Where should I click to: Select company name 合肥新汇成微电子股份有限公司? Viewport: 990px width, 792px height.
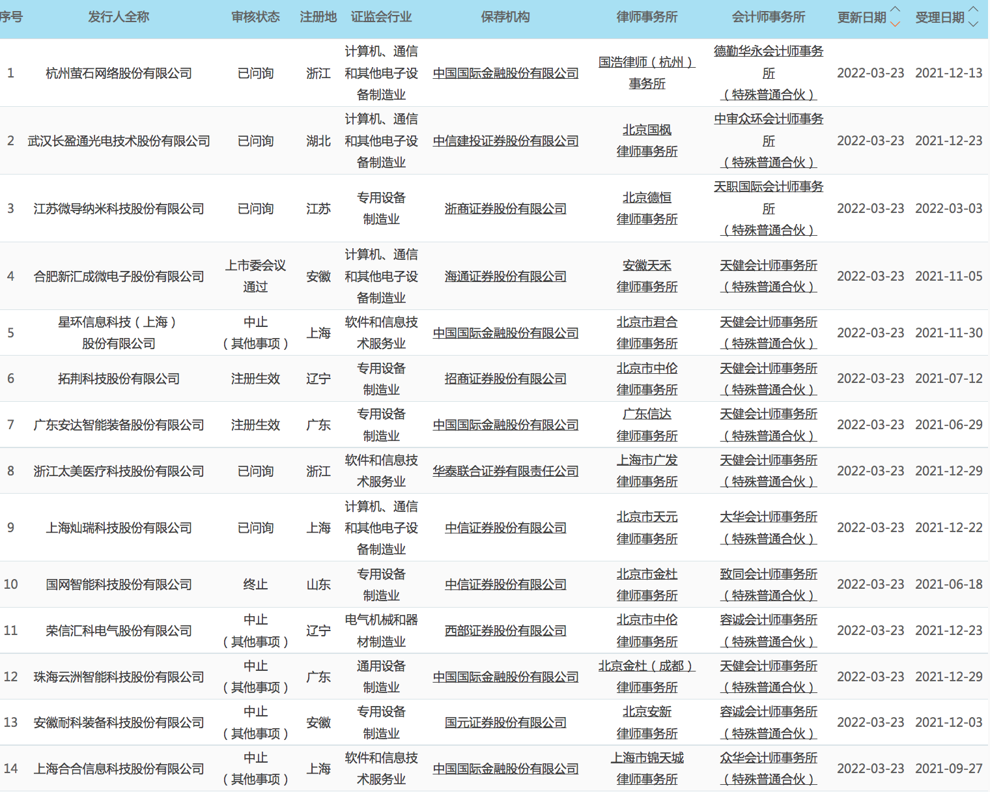point(119,276)
